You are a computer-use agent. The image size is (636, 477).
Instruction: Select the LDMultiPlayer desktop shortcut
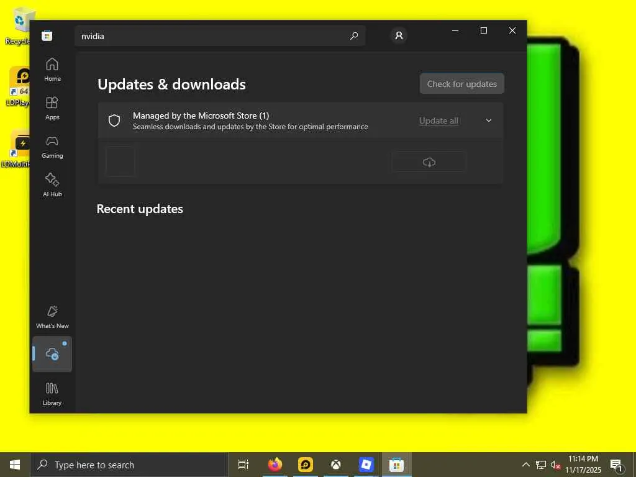click(x=16, y=148)
